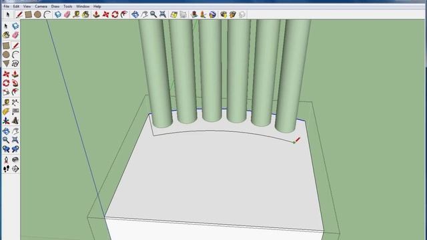This screenshot has width=427, height=240.
Task: Select the Paint Bucket in the top toolbar
Action: pyautogui.click(x=85, y=15)
